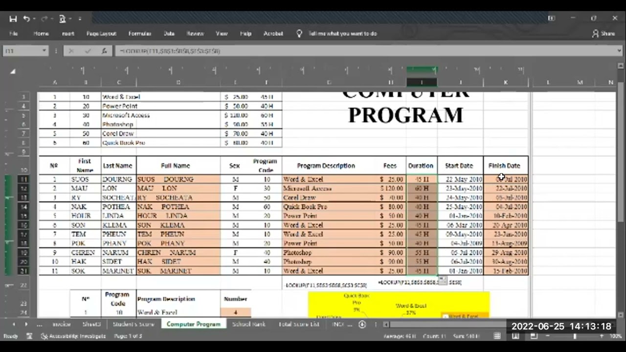Click the Insert Function fx icon

point(104,51)
